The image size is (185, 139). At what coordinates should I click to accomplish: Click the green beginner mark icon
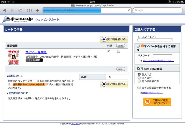142,68
